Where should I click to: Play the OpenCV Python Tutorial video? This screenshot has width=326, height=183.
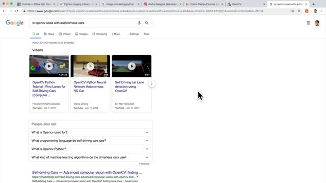tap(49, 66)
